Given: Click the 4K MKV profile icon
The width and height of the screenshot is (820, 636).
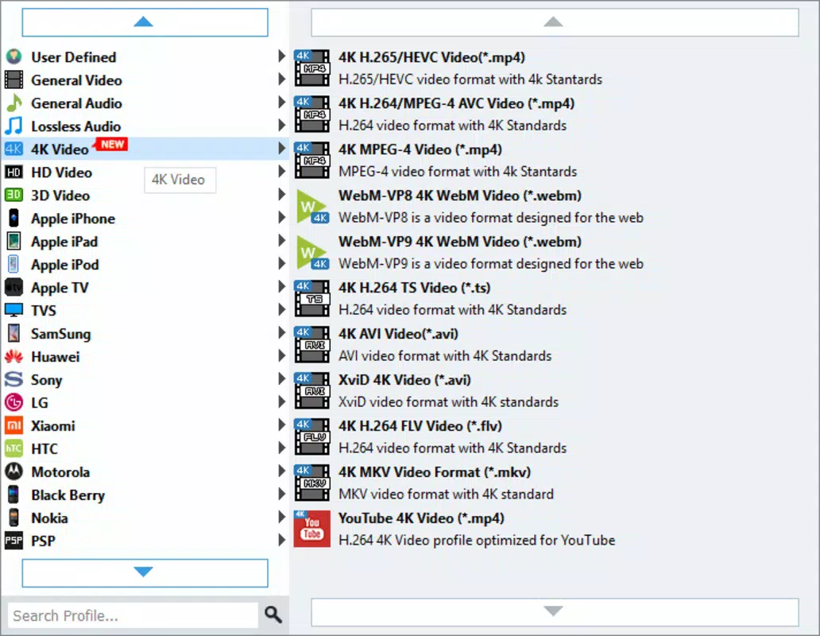Looking at the screenshot, I should (311, 483).
